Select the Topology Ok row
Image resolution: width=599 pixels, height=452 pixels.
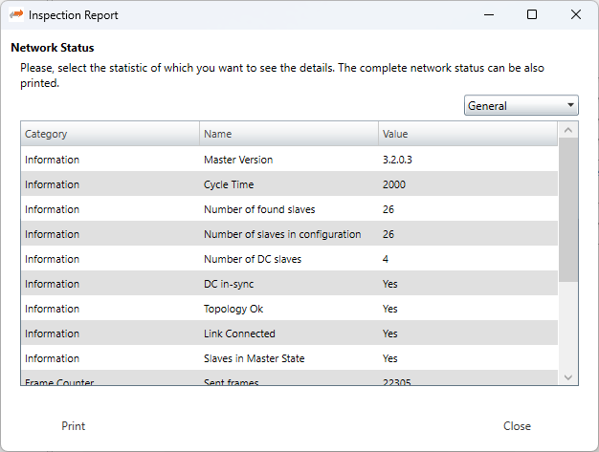click(233, 309)
